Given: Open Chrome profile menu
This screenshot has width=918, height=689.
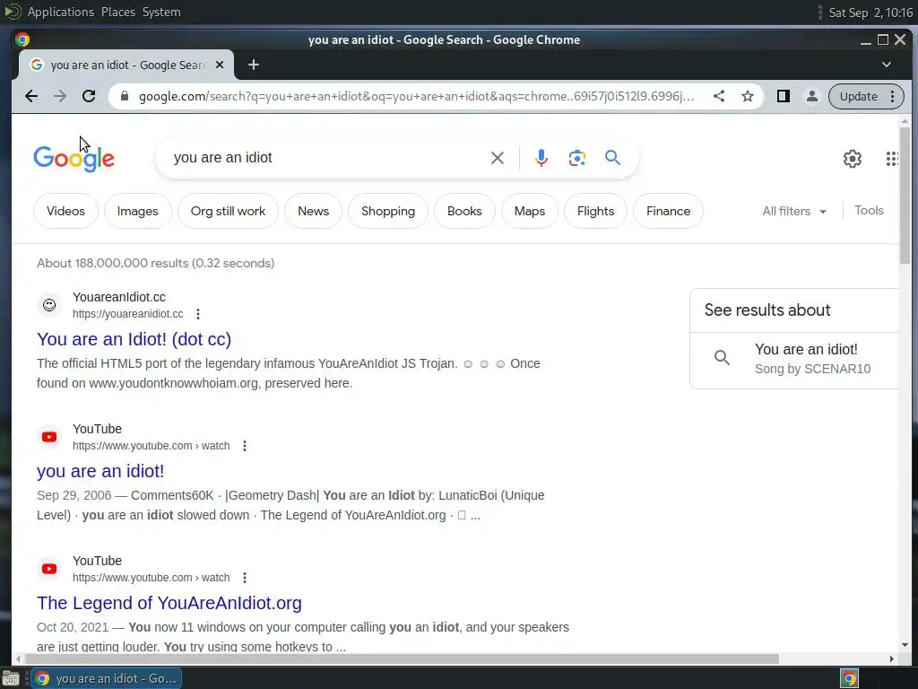Looking at the screenshot, I should pos(812,96).
